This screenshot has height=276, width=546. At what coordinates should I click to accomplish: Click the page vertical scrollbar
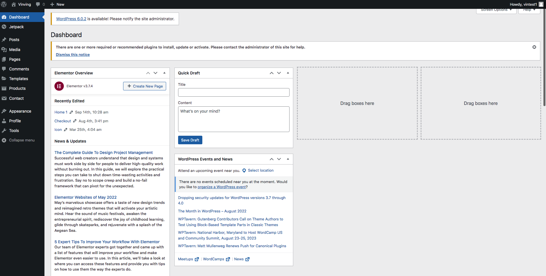click(545, 57)
